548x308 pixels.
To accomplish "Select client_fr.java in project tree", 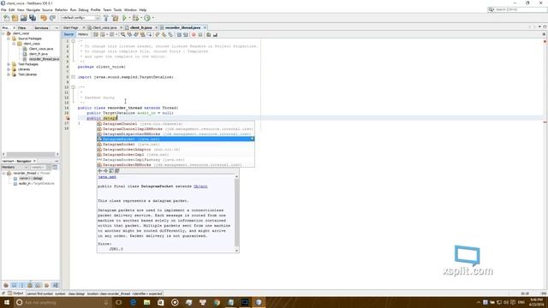I will tap(38, 54).
